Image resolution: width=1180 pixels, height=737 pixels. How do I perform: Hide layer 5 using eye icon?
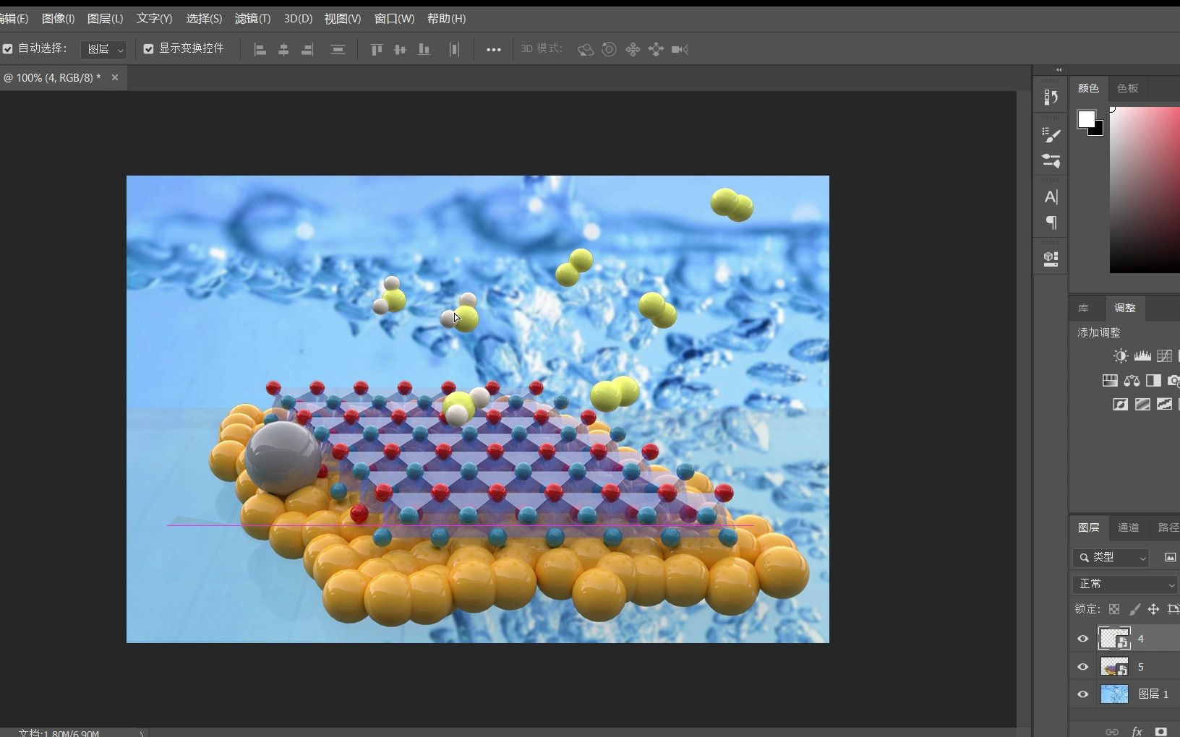pos(1082,667)
